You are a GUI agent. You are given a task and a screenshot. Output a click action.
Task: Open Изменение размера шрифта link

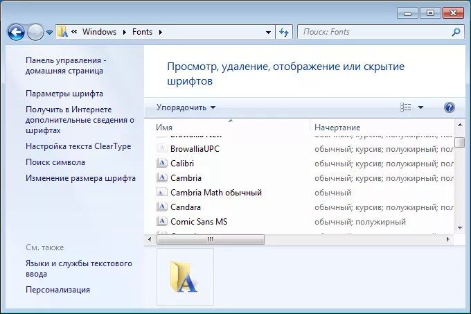point(80,178)
